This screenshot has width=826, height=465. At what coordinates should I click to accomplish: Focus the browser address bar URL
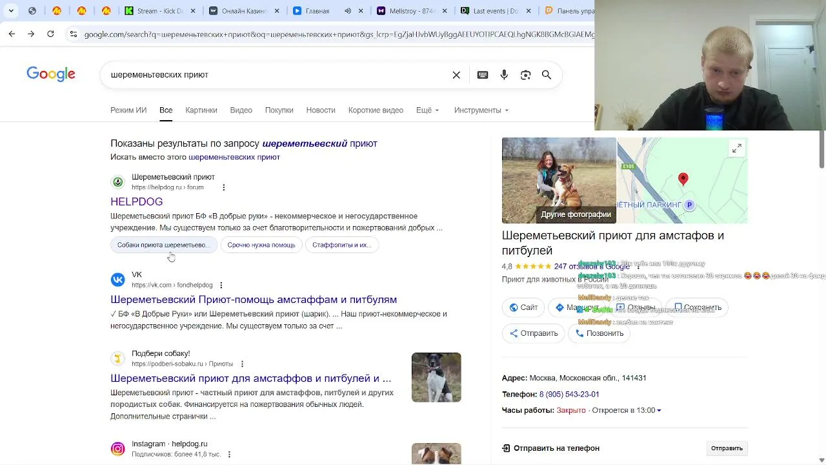tap(339, 34)
